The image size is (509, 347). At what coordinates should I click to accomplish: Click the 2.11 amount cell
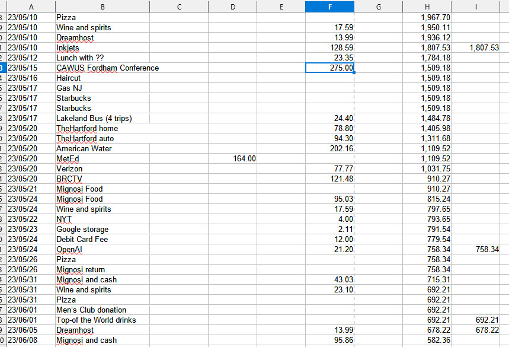[x=330, y=229]
